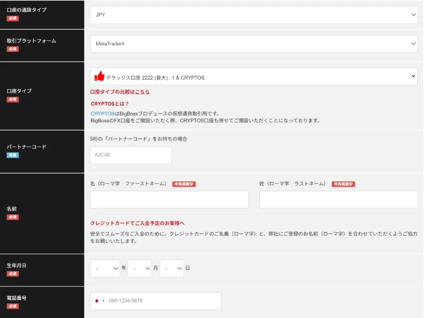Click the 生年月日 label

click(x=17, y=266)
